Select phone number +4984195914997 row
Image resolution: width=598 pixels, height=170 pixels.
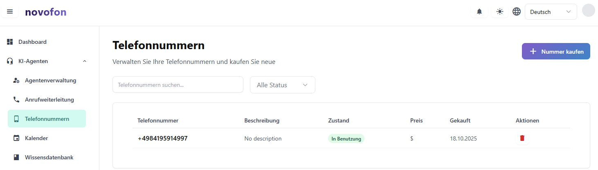[163, 138]
